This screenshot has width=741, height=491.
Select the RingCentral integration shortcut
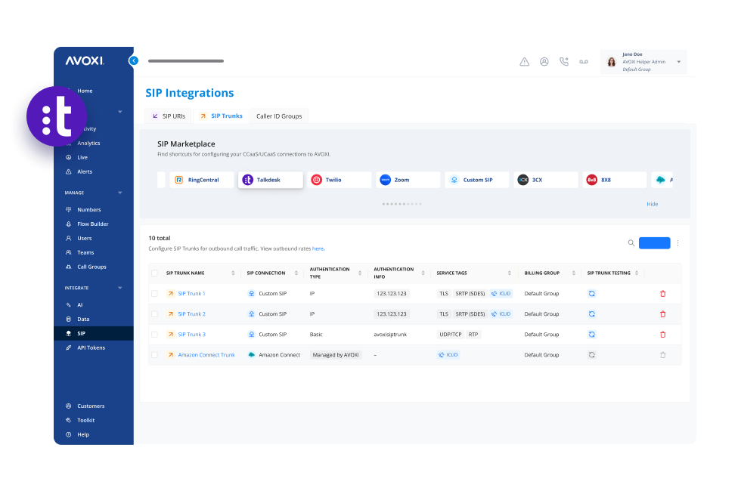click(201, 180)
